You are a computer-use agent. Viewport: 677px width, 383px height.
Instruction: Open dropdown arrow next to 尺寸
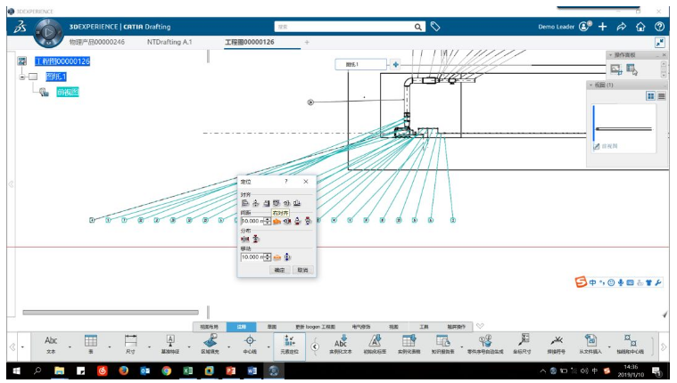click(149, 347)
